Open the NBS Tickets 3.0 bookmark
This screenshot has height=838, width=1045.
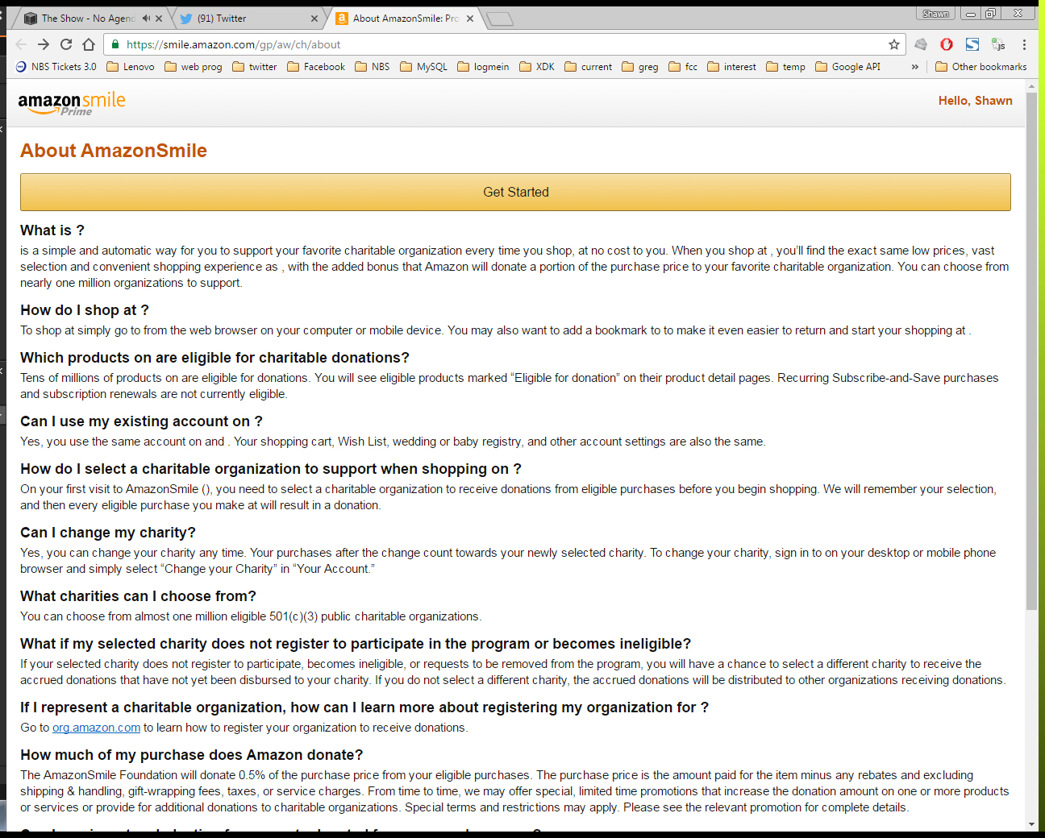tap(56, 67)
